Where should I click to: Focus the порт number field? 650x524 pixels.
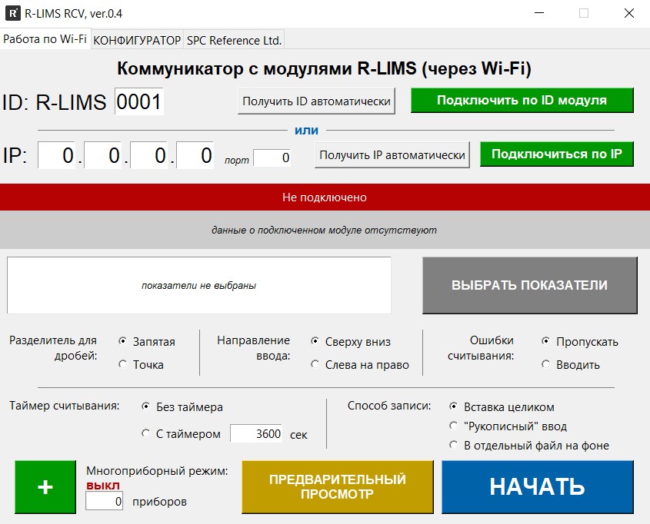(272, 158)
